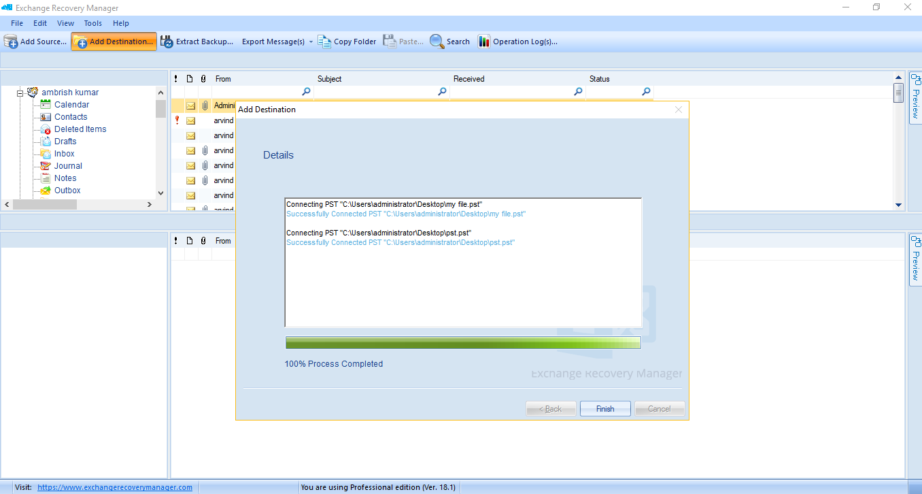Open the Deleted Items folder icon
This screenshot has height=494, width=922.
[46, 129]
